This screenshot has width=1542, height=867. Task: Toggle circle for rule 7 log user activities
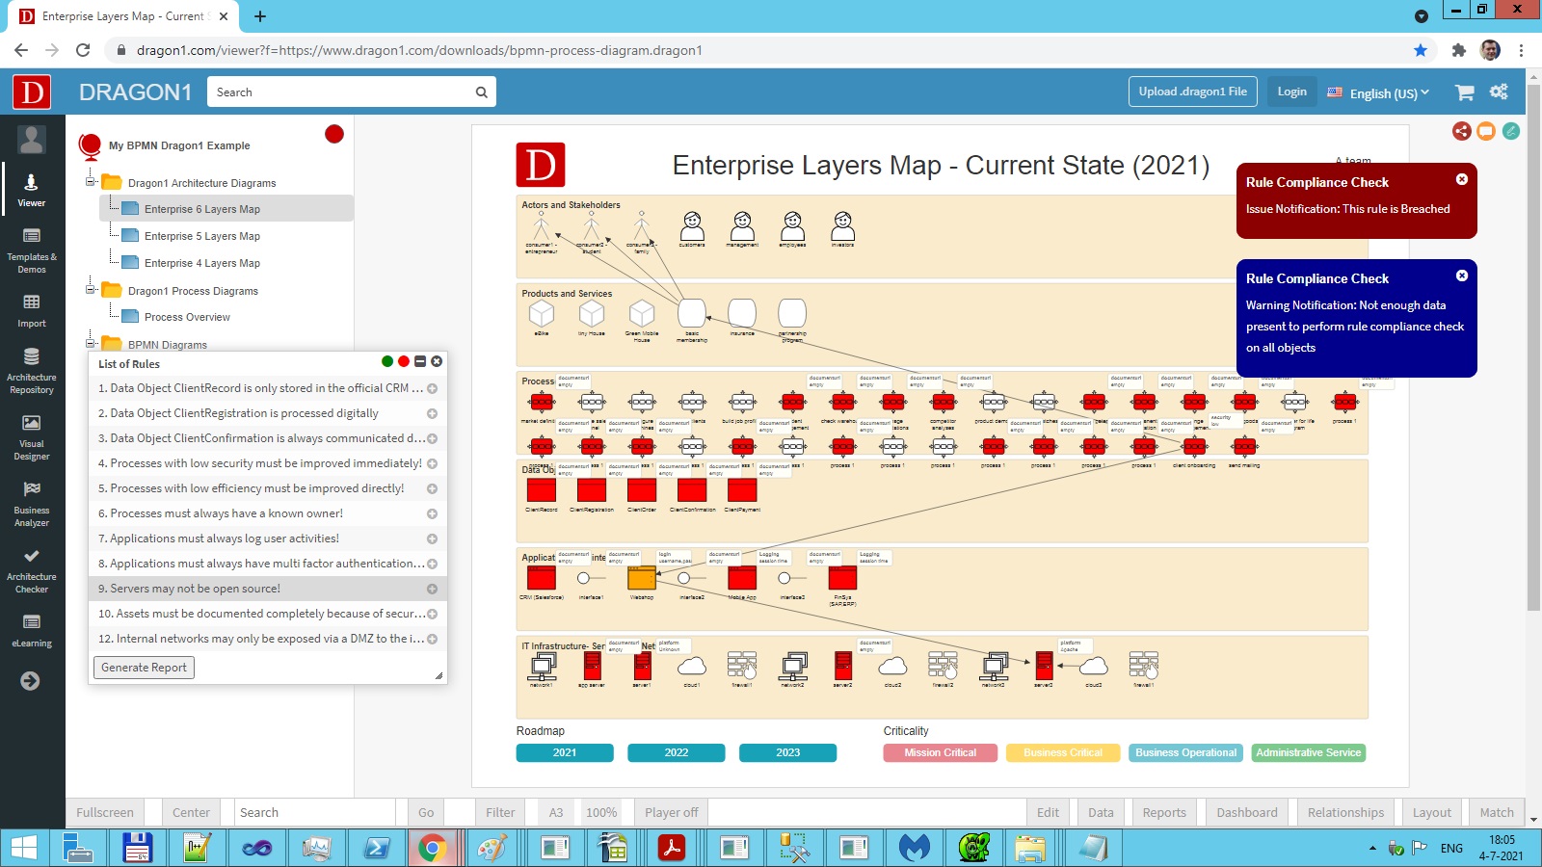point(432,539)
